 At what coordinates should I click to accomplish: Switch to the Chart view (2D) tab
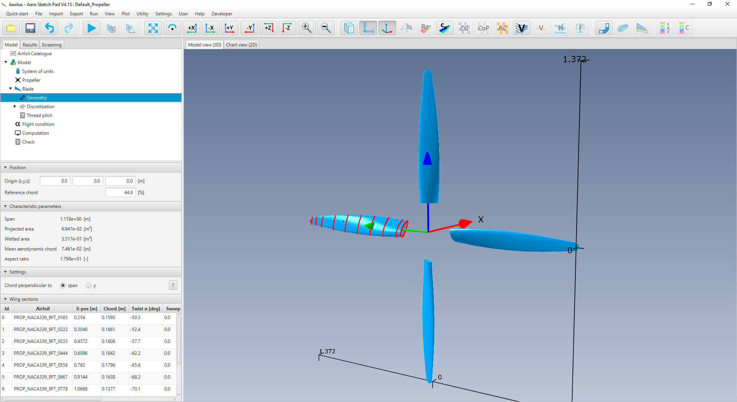[x=241, y=44]
